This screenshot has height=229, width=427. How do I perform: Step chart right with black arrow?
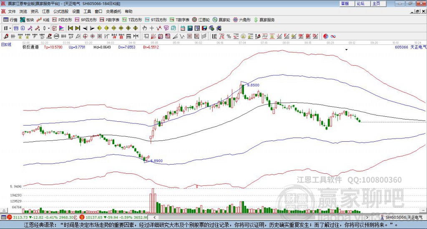(92, 28)
